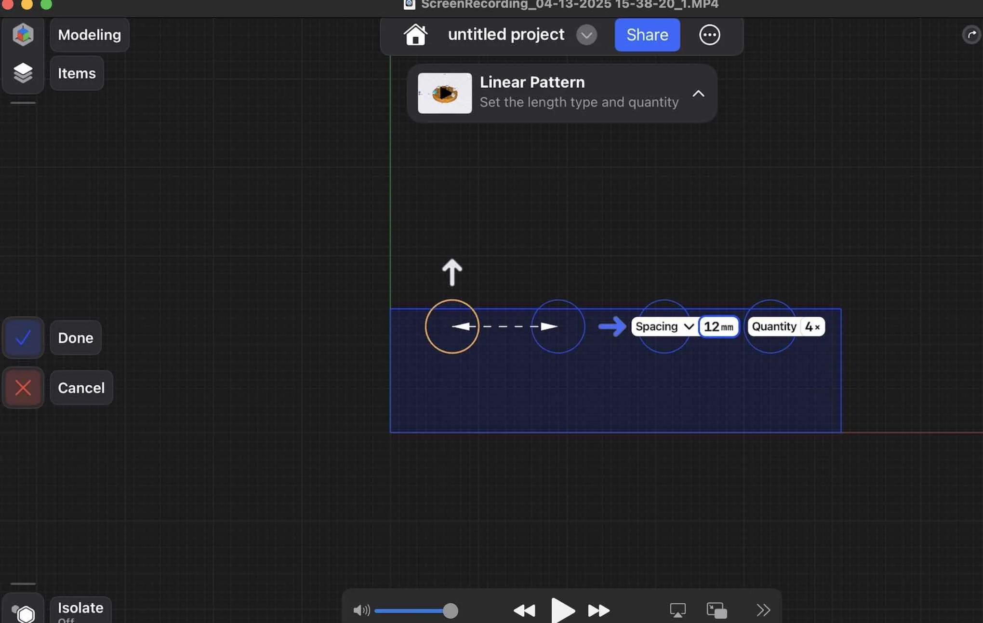
Task: Open the Items label menu
Action: 77,73
